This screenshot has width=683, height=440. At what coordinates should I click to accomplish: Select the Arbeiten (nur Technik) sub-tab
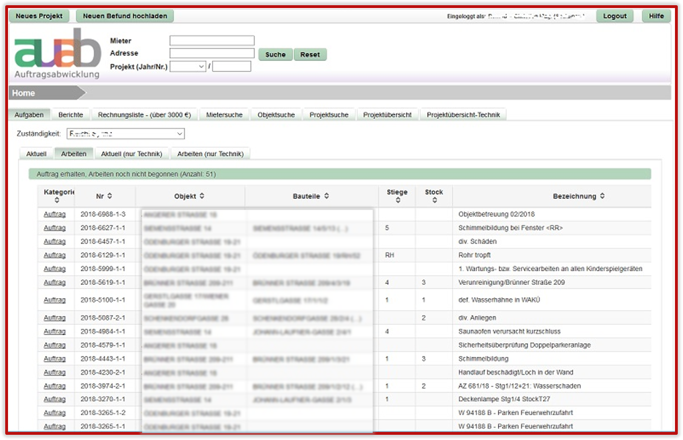coord(211,154)
